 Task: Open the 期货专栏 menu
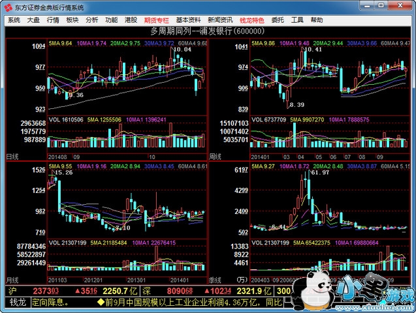(157, 20)
